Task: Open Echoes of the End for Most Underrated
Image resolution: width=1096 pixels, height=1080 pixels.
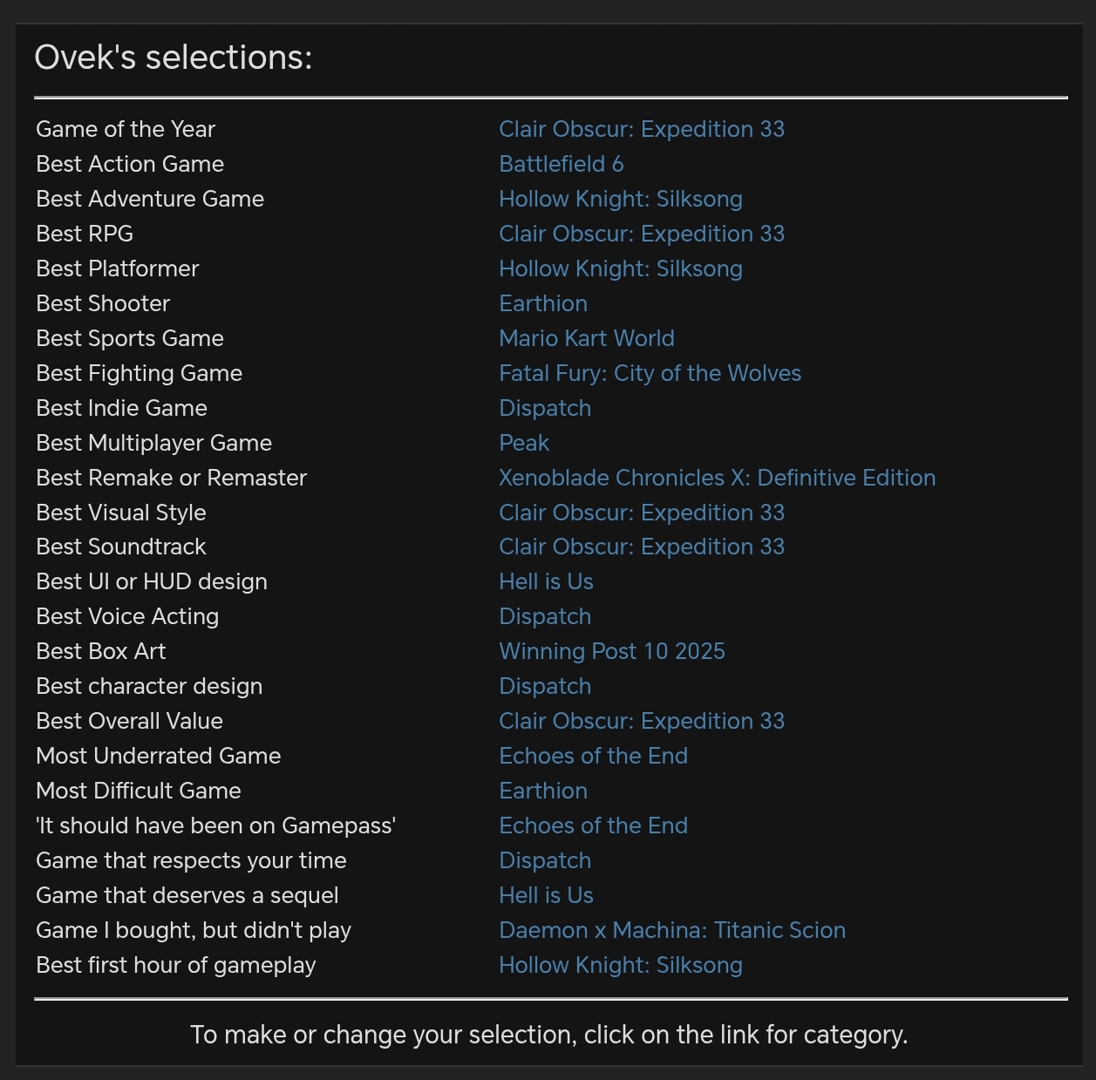Action: (593, 756)
